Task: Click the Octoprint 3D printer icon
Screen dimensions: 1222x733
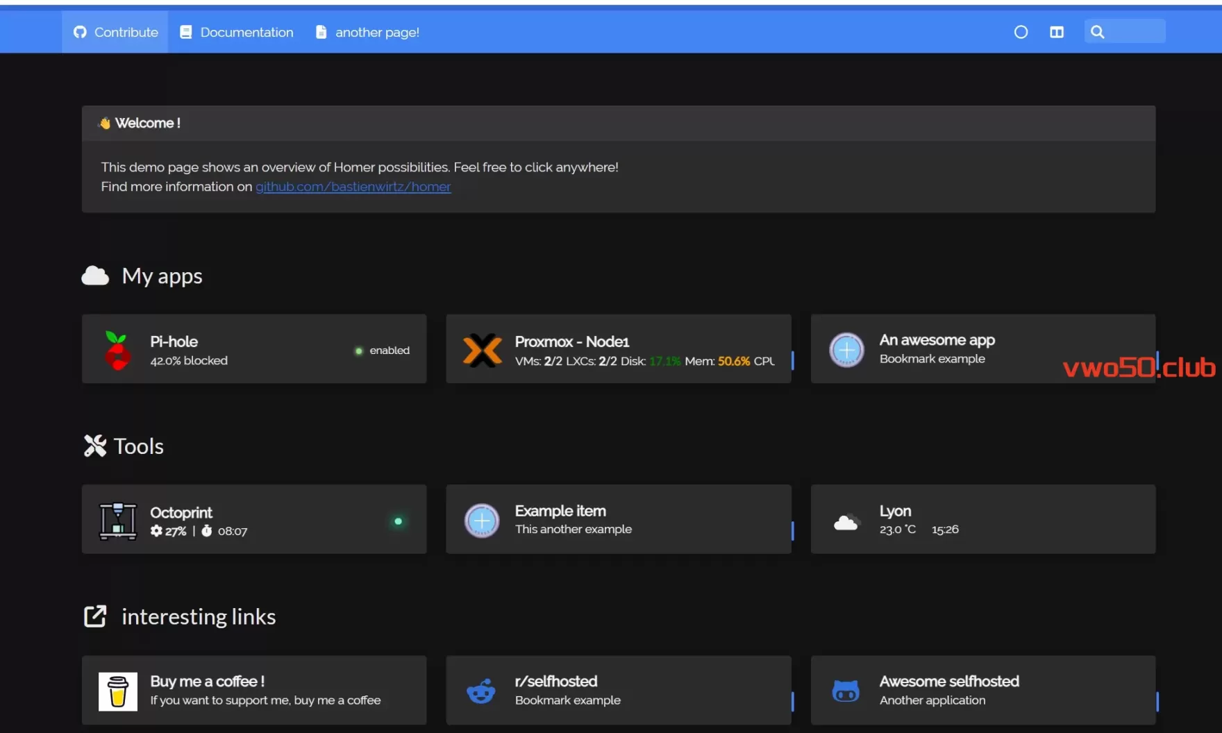Action: 117,521
